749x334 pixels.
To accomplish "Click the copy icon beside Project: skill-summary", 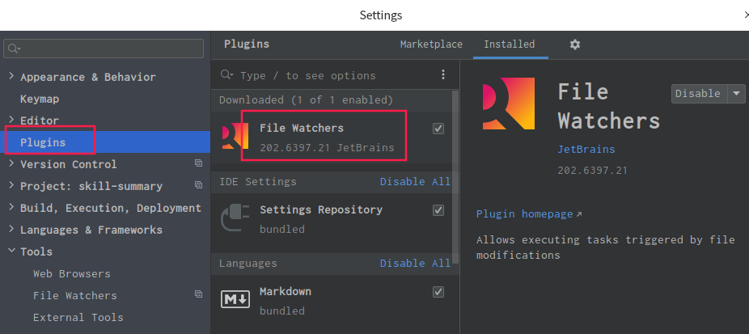I will click(199, 185).
